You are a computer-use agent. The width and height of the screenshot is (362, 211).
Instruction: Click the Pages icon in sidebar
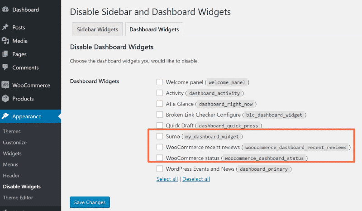[x=5, y=54]
